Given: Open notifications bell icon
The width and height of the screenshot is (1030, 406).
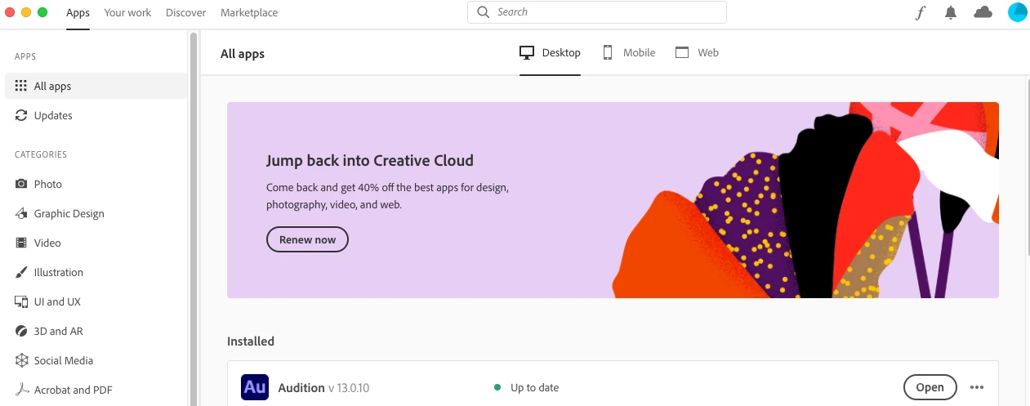Looking at the screenshot, I should tap(951, 12).
